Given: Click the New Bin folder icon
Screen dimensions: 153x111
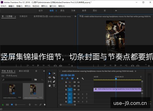Looking at the screenshot, I should pos(45,105).
